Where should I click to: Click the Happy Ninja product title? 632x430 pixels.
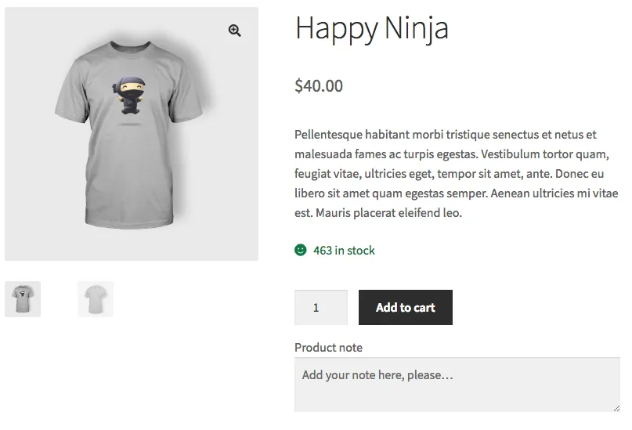[x=371, y=29]
